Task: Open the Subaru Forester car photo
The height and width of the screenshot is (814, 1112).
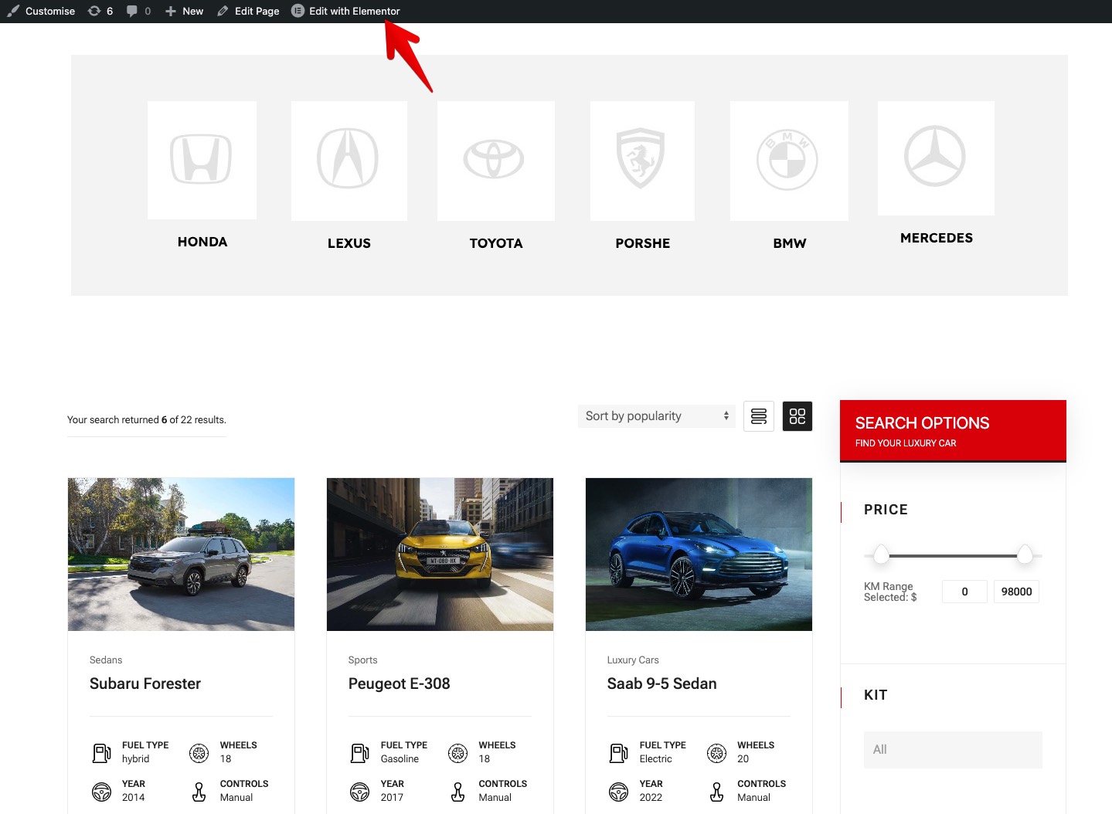Action: pos(181,555)
